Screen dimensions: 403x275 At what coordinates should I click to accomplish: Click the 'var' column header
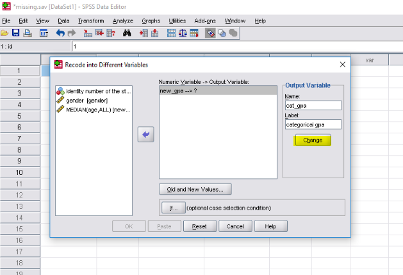[x=370, y=60]
